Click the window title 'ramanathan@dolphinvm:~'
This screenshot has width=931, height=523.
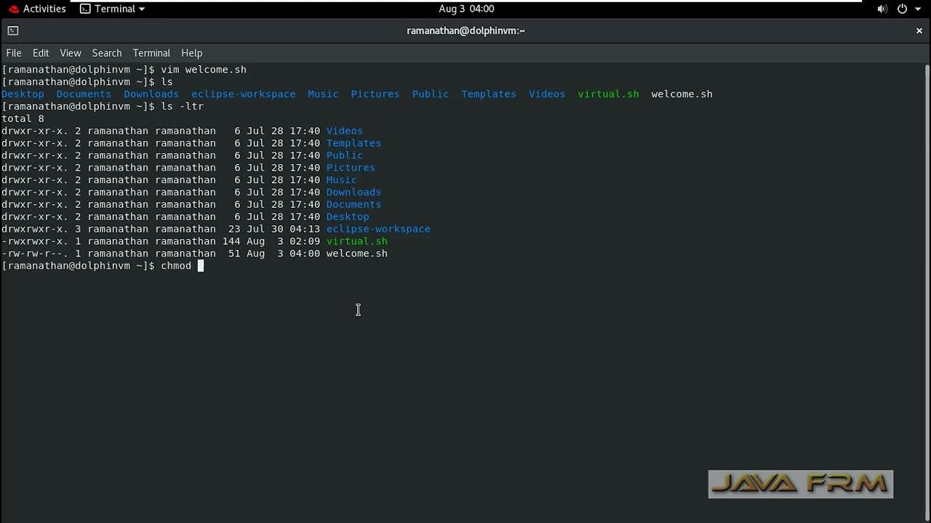465,31
